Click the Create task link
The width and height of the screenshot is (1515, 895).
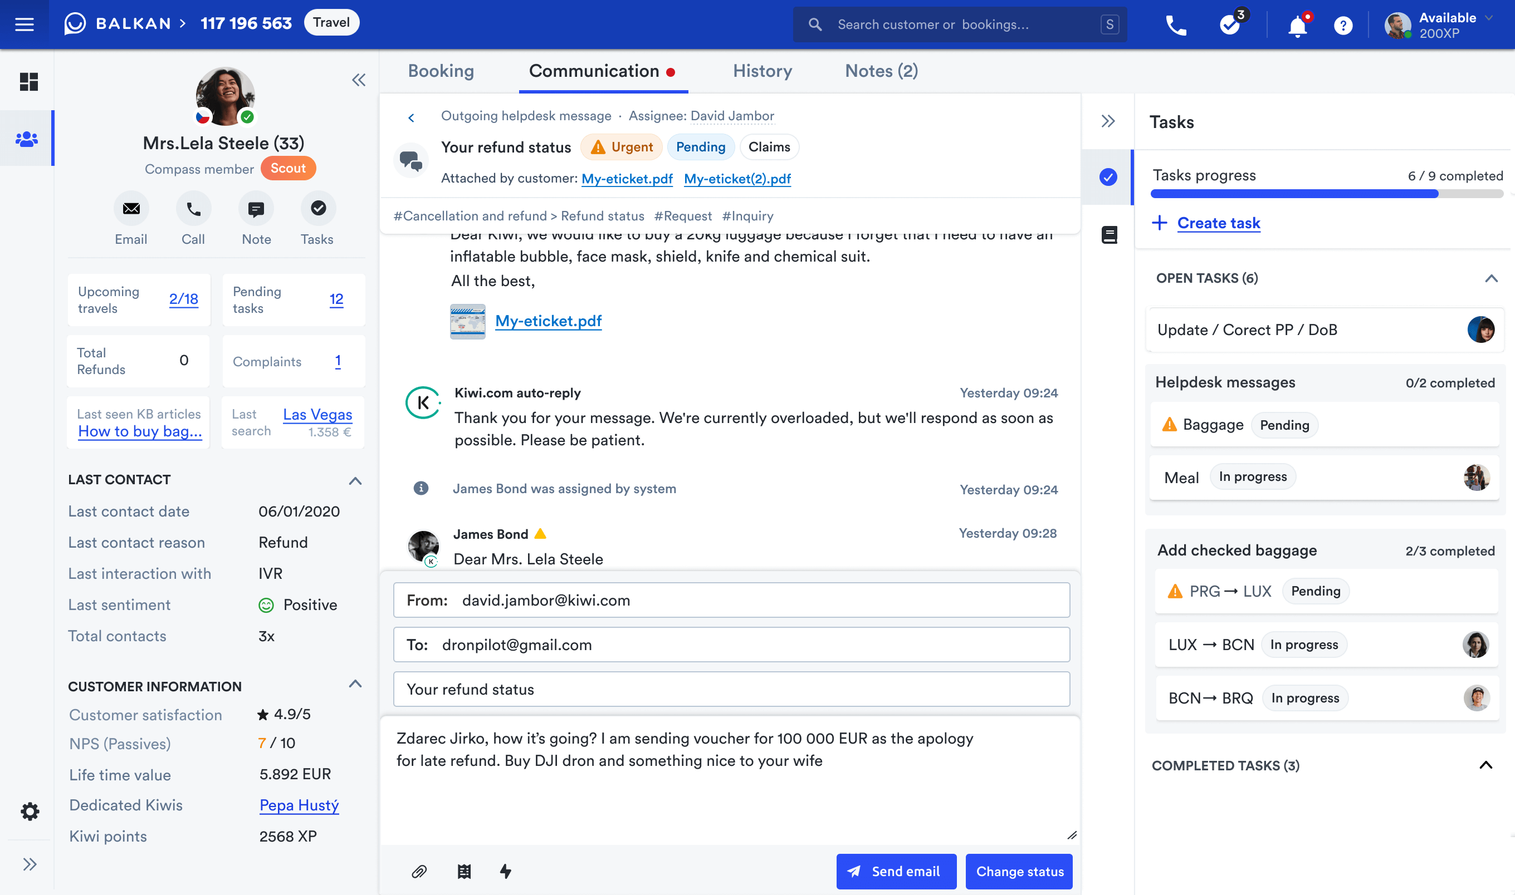click(x=1218, y=223)
